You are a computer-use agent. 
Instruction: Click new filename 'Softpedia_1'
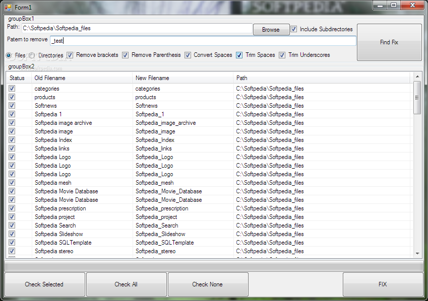coord(150,114)
